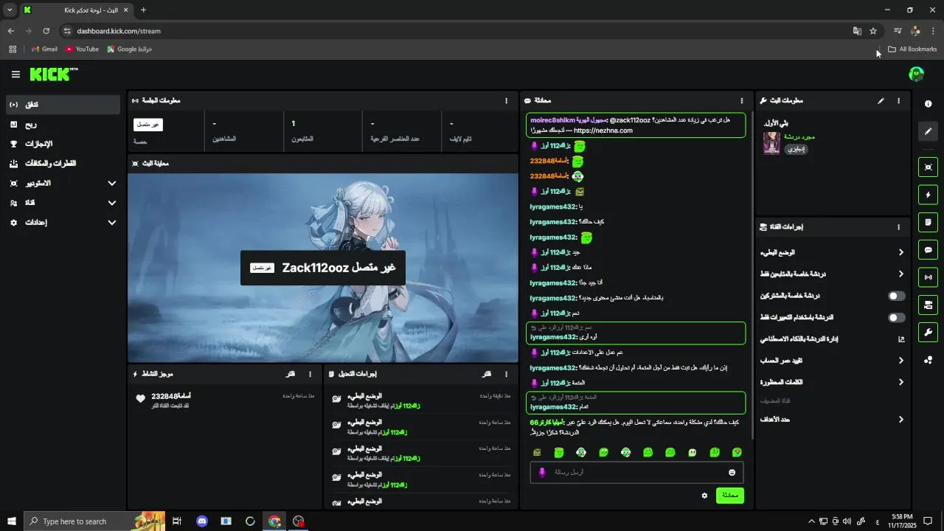944x531 pixels.
Task: Expand حدد الأهداف chevron
Action: (x=900, y=420)
